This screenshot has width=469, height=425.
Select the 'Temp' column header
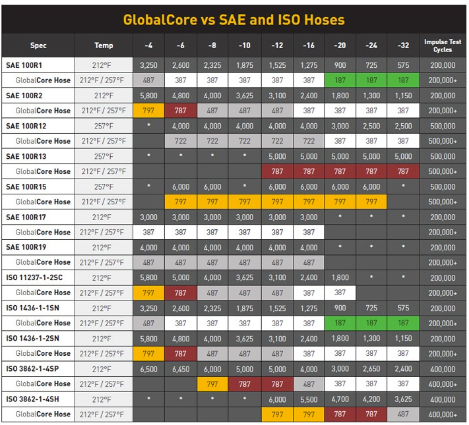[x=104, y=45]
